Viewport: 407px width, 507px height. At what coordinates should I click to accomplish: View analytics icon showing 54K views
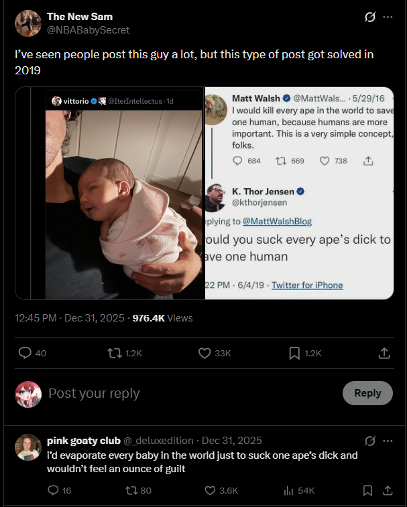pyautogui.click(x=289, y=490)
